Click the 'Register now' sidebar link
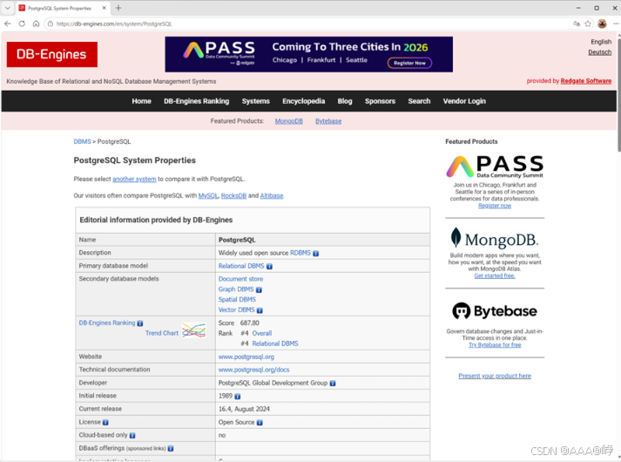The height and width of the screenshot is (462, 621). coord(495,206)
